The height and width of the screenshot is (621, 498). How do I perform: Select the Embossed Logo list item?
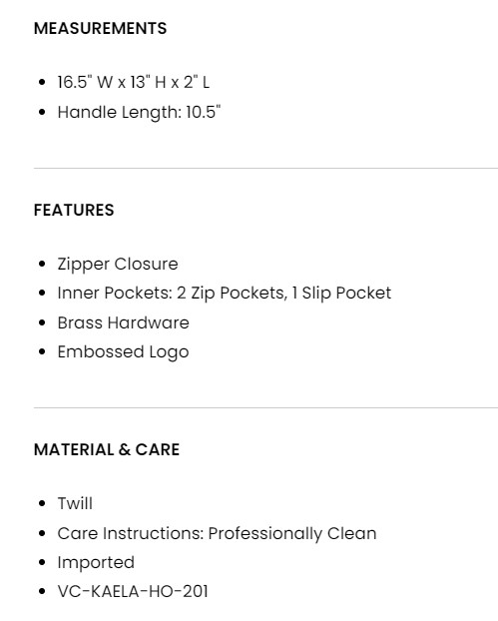click(x=123, y=352)
